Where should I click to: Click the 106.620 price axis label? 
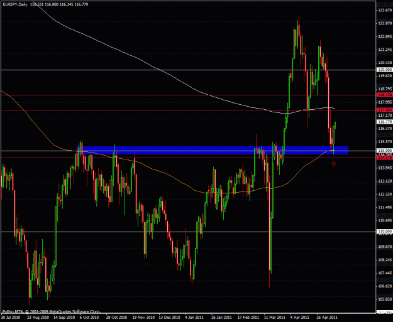(385, 286)
